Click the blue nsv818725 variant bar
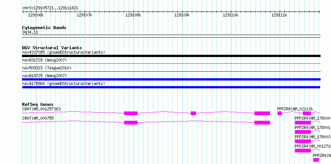The height and width of the screenshot is (164, 331). (x=171, y=79)
